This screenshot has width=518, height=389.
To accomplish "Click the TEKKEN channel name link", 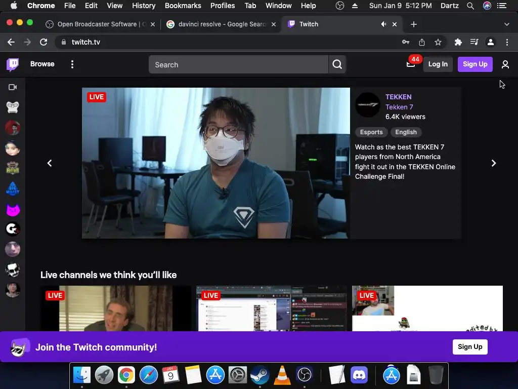I will pyautogui.click(x=399, y=97).
